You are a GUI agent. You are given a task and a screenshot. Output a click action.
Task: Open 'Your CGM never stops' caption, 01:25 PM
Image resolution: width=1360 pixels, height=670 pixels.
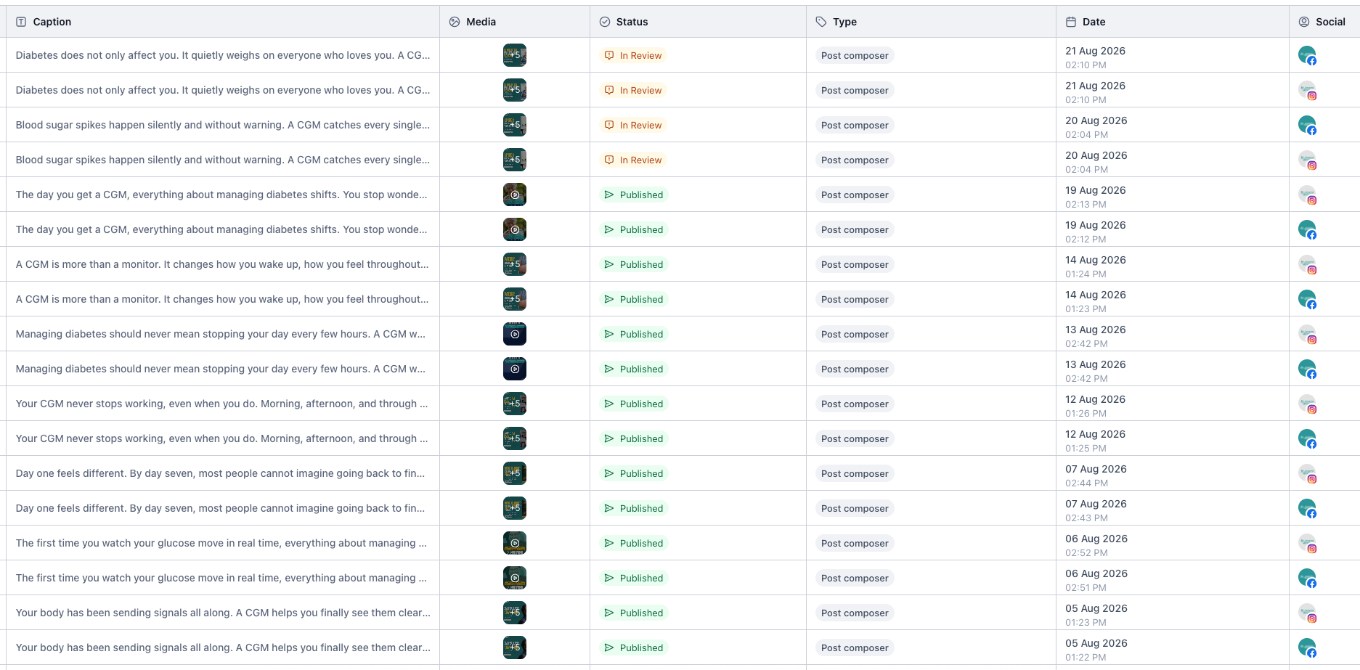coord(221,438)
